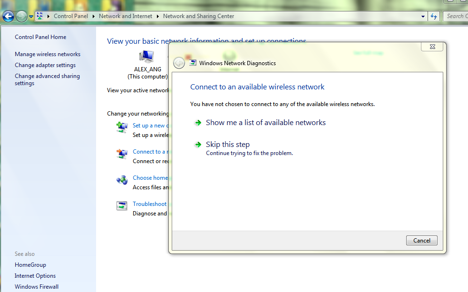
Task: Select Network and Sharing Center breadcrumb
Action: pyautogui.click(x=198, y=16)
